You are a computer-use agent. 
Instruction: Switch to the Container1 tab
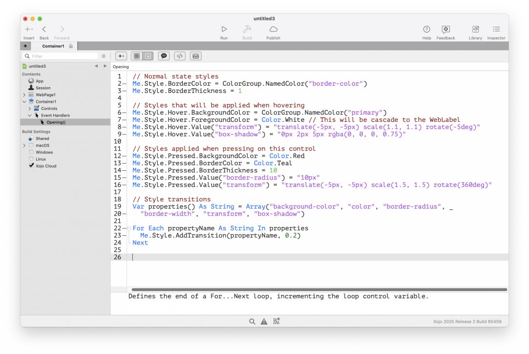pyautogui.click(x=53, y=46)
